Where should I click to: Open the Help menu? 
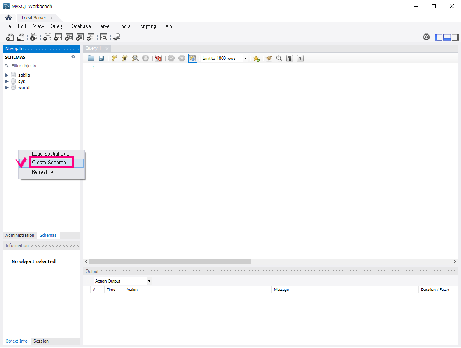[x=167, y=26]
